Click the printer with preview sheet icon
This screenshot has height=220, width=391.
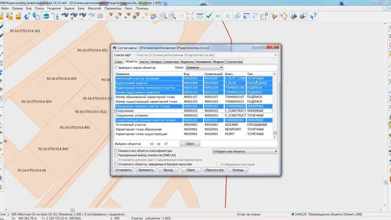tap(303, 16)
